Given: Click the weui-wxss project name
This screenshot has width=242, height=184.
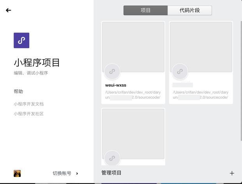Looking at the screenshot, I should (116, 85).
